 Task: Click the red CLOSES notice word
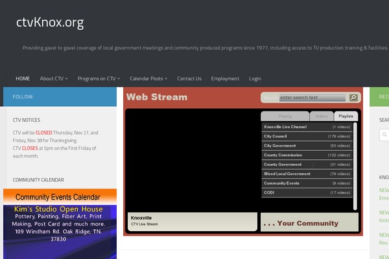30,148
